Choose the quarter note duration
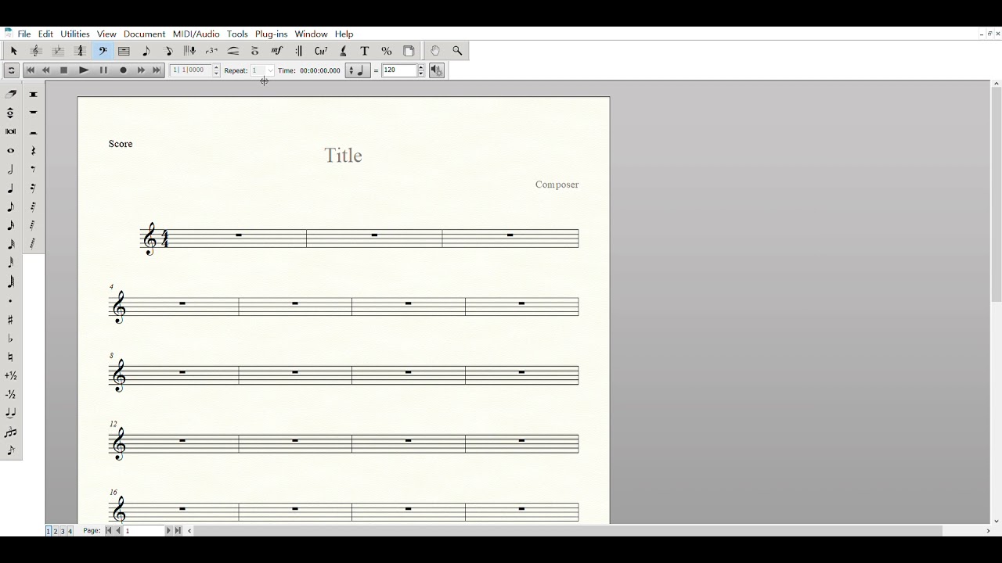Image resolution: width=1002 pixels, height=563 pixels. click(x=11, y=188)
